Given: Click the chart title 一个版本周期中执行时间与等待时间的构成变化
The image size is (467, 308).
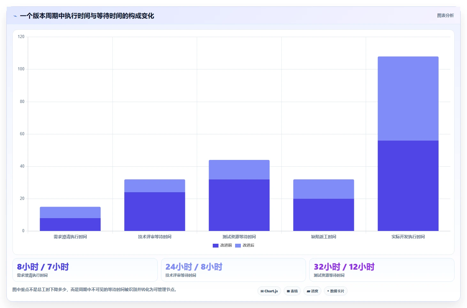Looking at the screenshot, I should pos(87,16).
